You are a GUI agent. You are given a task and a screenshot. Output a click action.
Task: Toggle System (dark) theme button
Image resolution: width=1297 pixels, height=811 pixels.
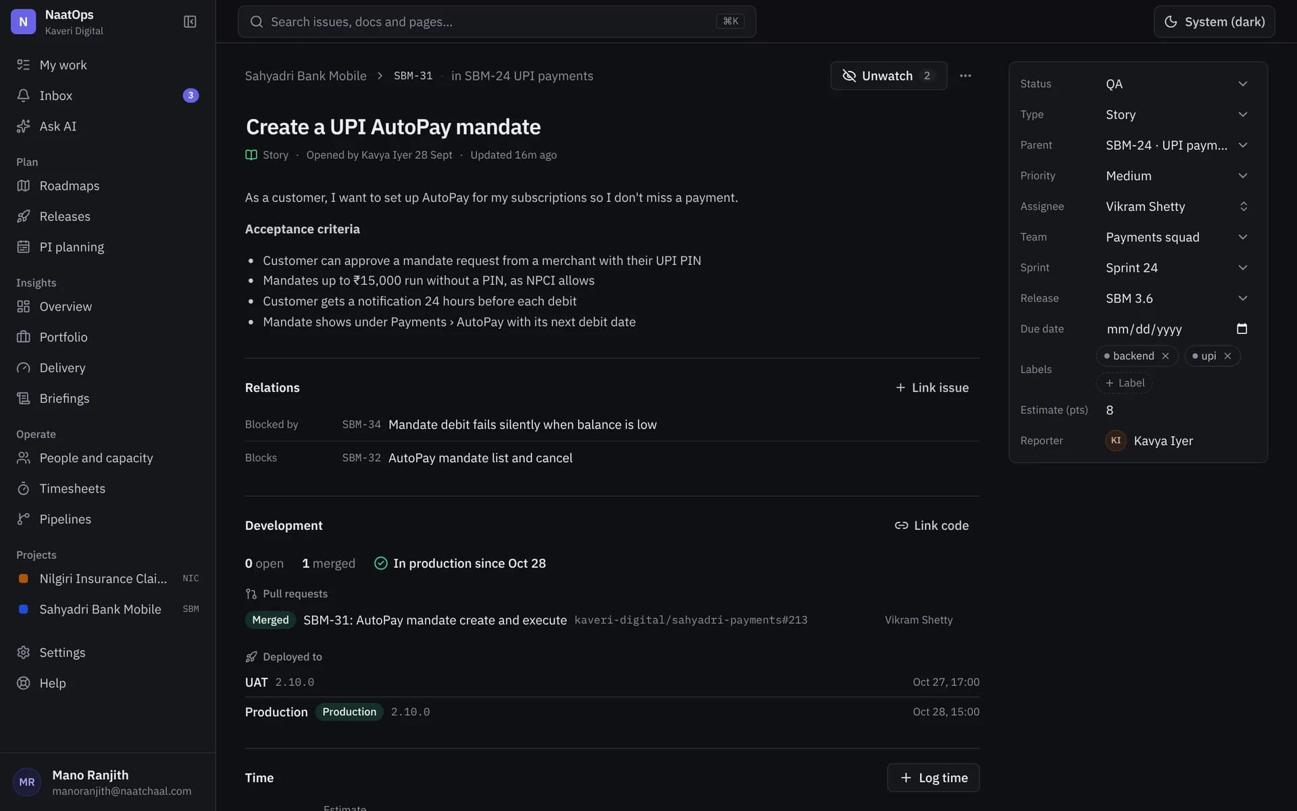[1214, 22]
